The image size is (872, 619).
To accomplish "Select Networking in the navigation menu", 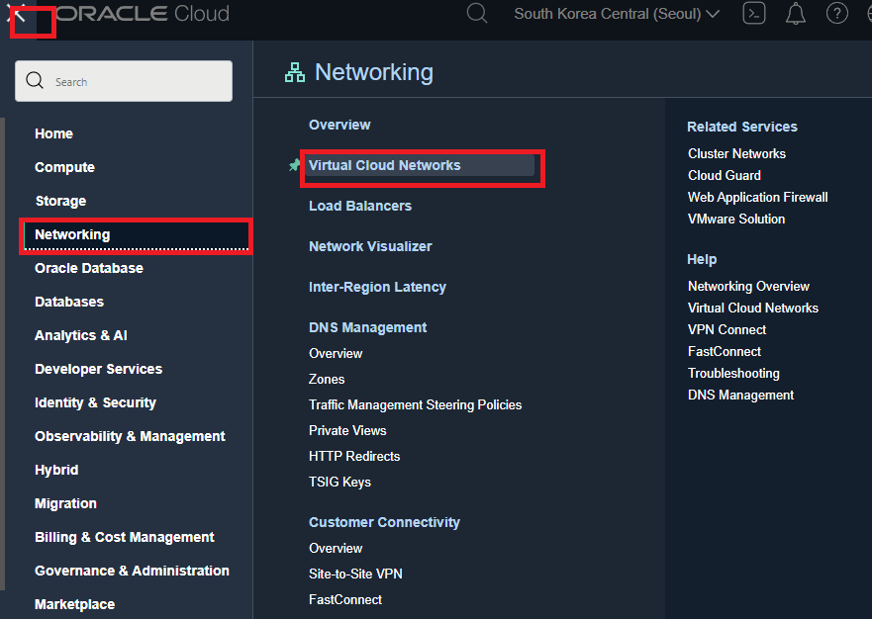I will pyautogui.click(x=136, y=235).
